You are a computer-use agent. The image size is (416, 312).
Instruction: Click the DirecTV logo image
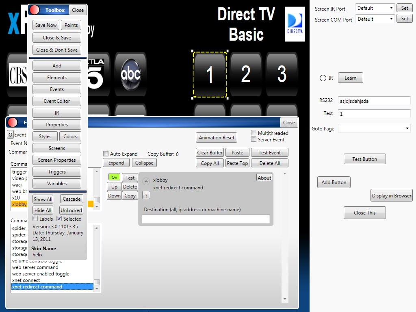[295, 24]
